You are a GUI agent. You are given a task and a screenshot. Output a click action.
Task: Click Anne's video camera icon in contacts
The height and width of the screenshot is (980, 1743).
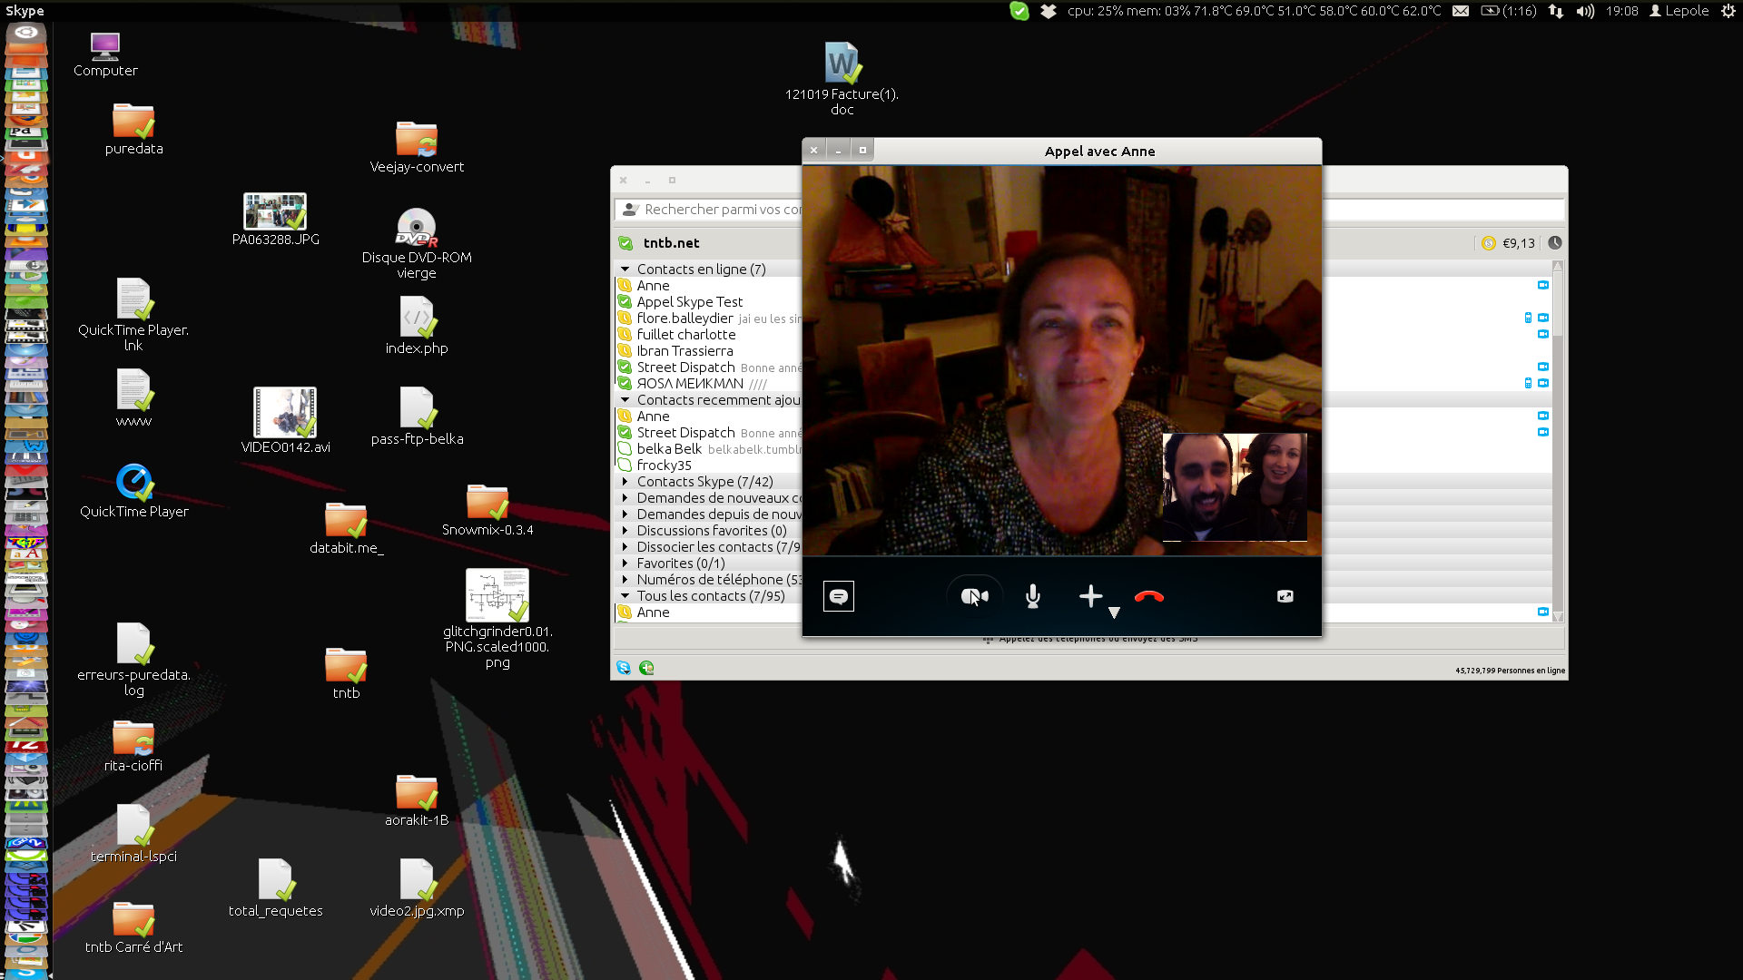click(1542, 285)
